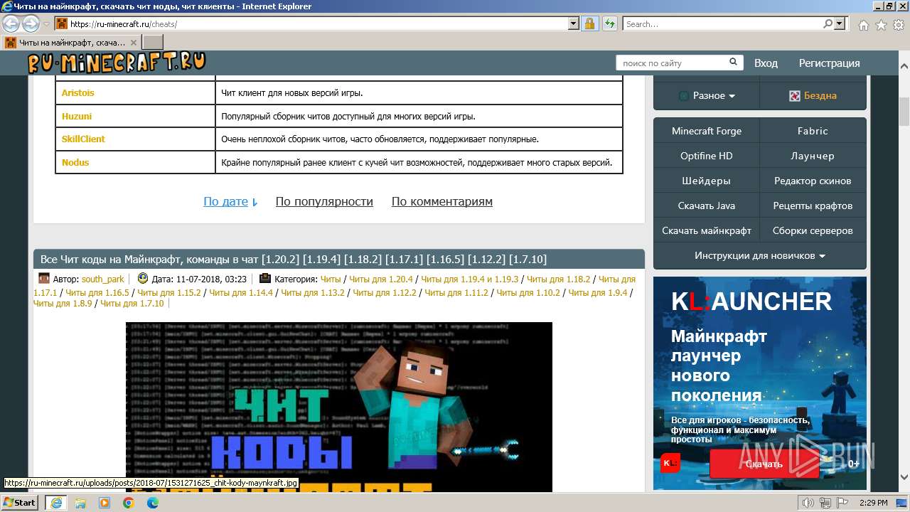Screen dimensions: 910x512
Task: Open the address bar URL dropdown
Action: (x=574, y=23)
